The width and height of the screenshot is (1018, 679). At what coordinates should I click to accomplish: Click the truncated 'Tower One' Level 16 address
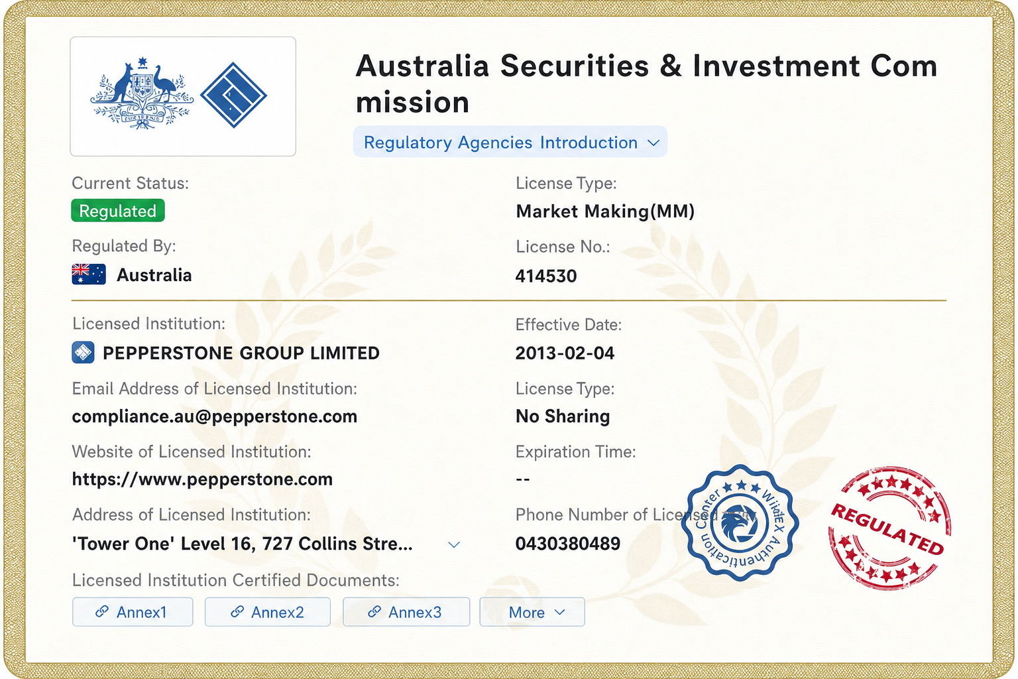pyautogui.click(x=243, y=544)
